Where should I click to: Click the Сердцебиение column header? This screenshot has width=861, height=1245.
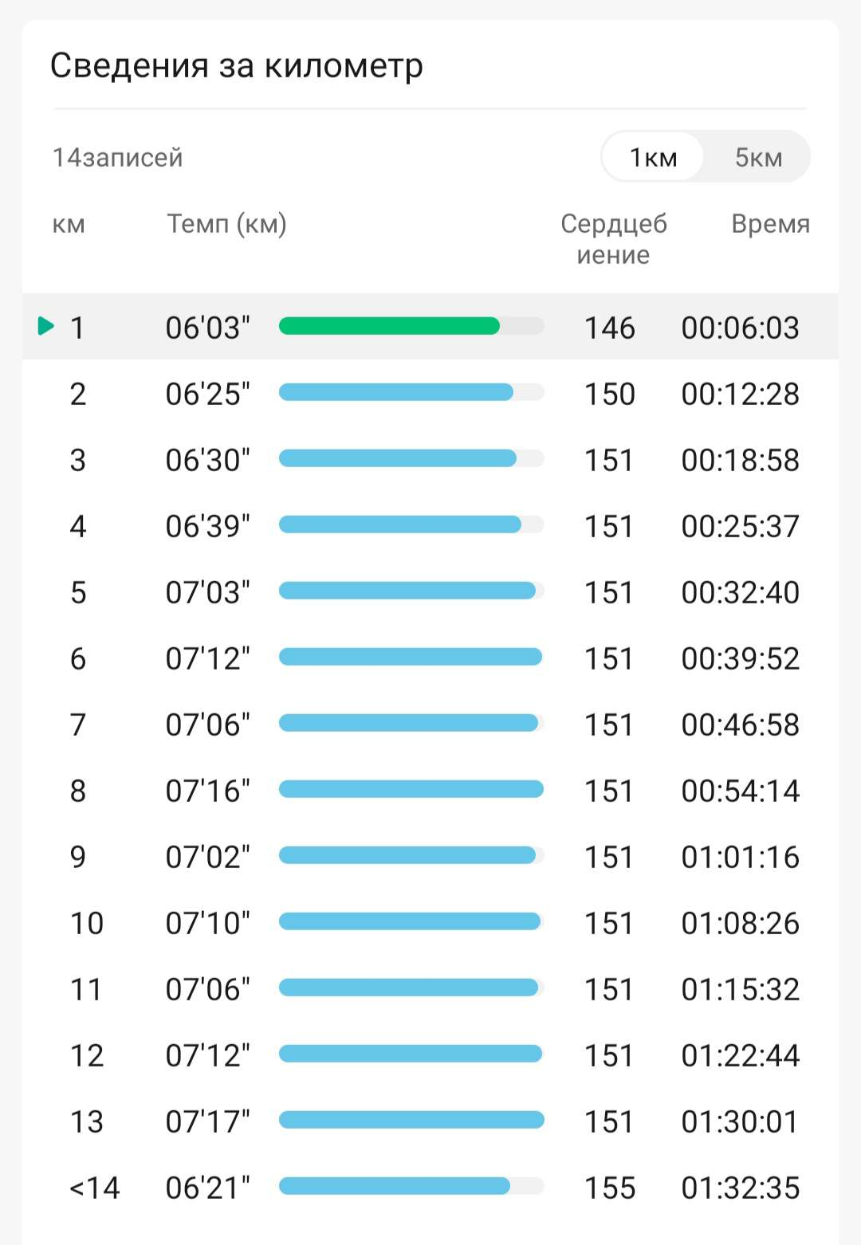tap(613, 239)
